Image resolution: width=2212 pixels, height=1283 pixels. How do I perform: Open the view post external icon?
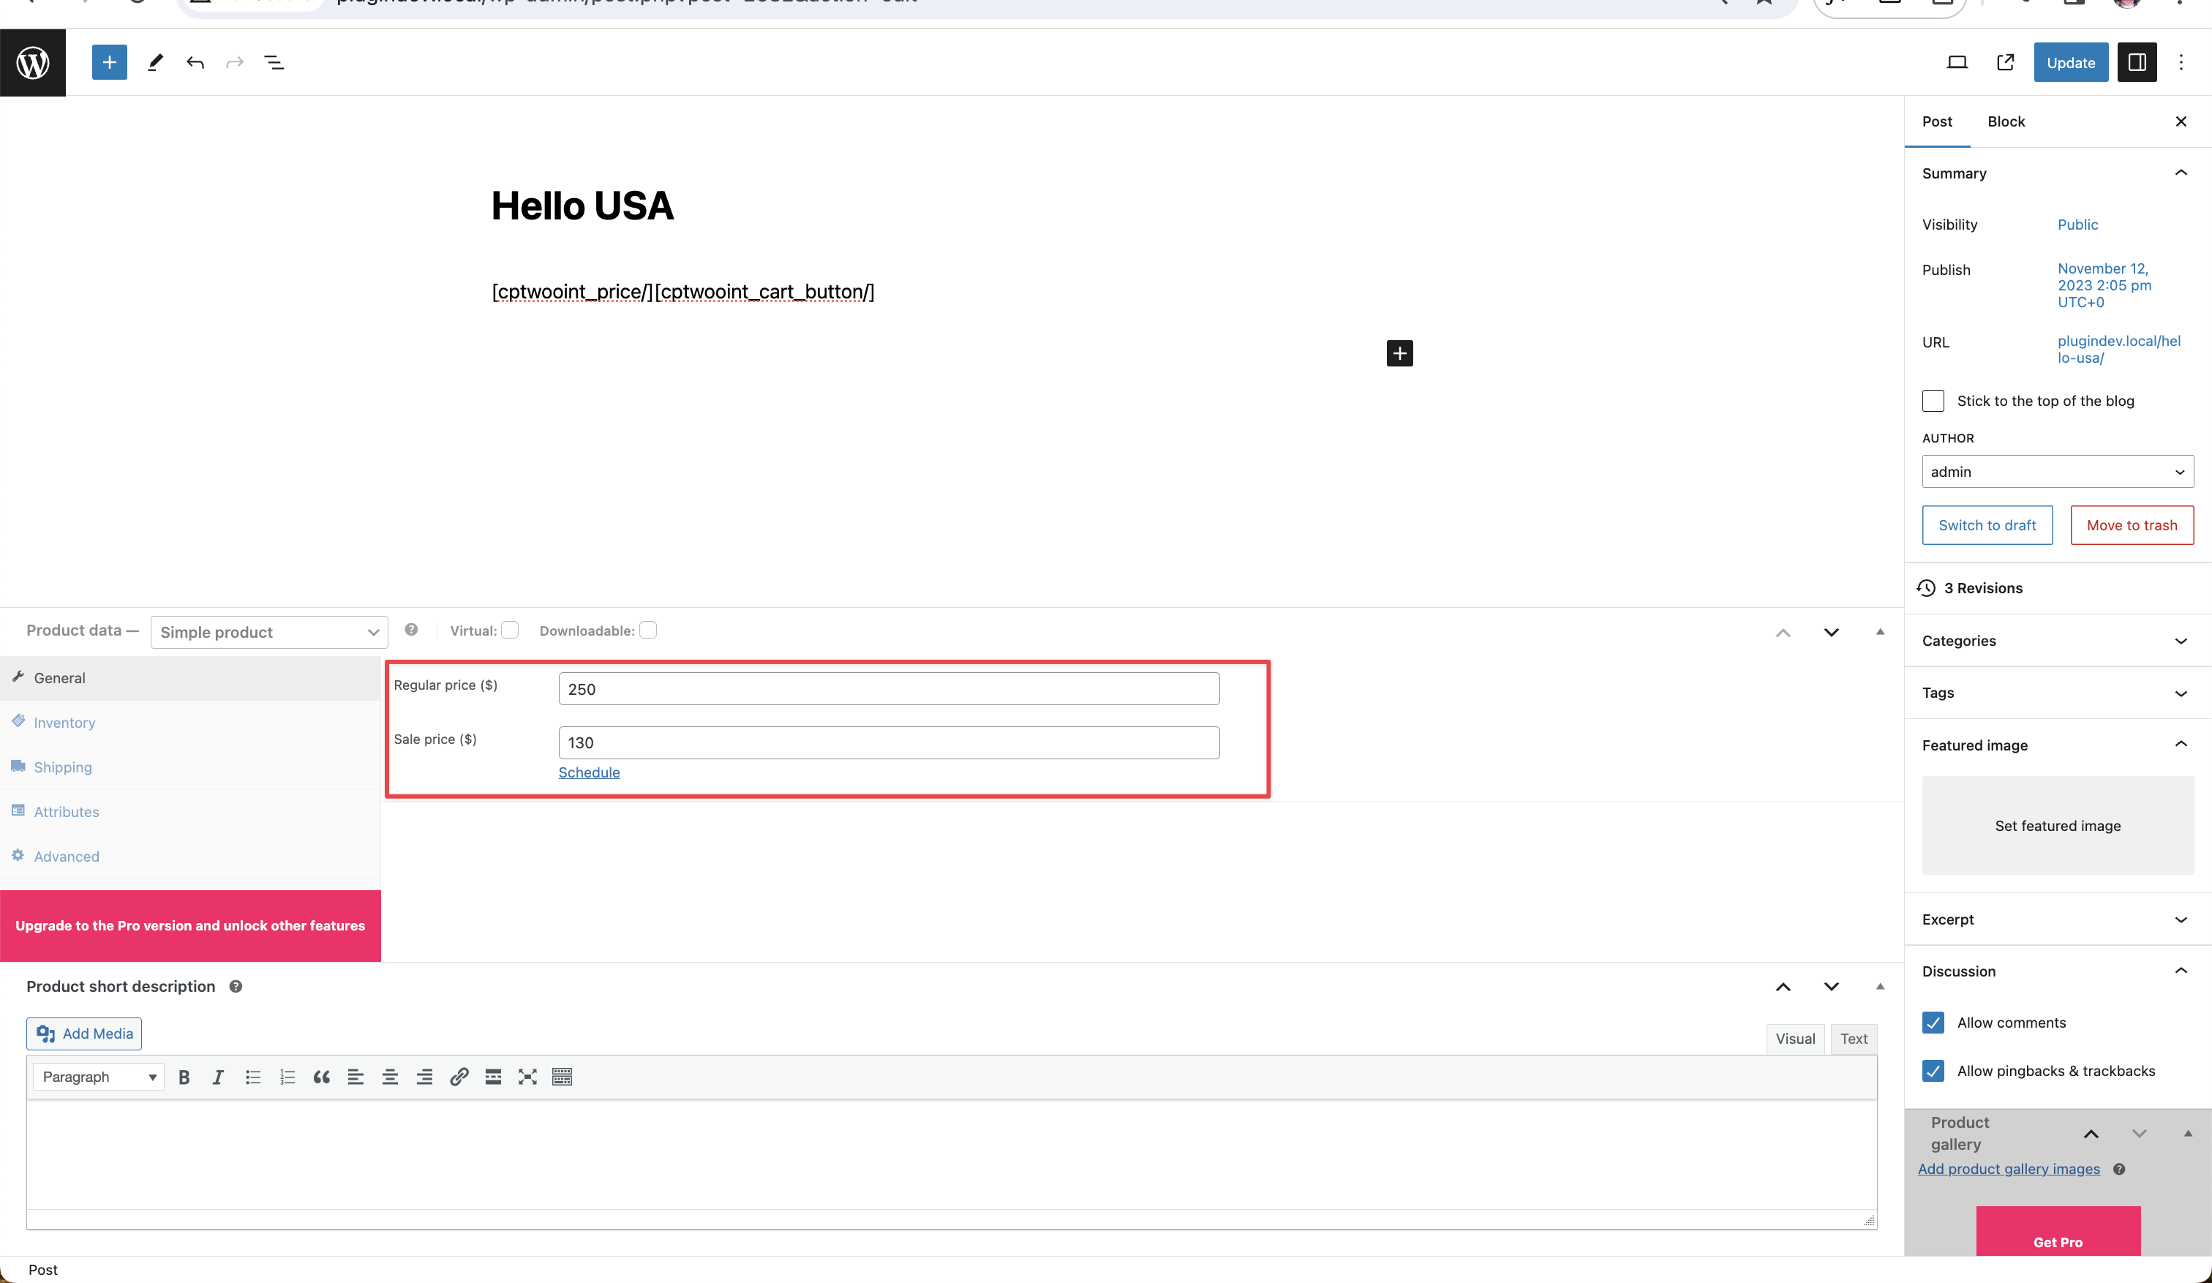click(x=2005, y=62)
